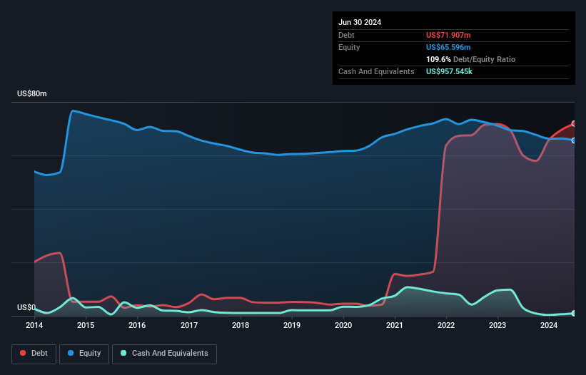Image resolution: width=586 pixels, height=375 pixels.
Task: Select the 2022 x-axis label
Action: (446, 325)
